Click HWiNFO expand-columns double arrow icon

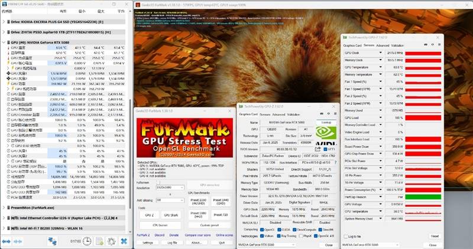click(7, 241)
